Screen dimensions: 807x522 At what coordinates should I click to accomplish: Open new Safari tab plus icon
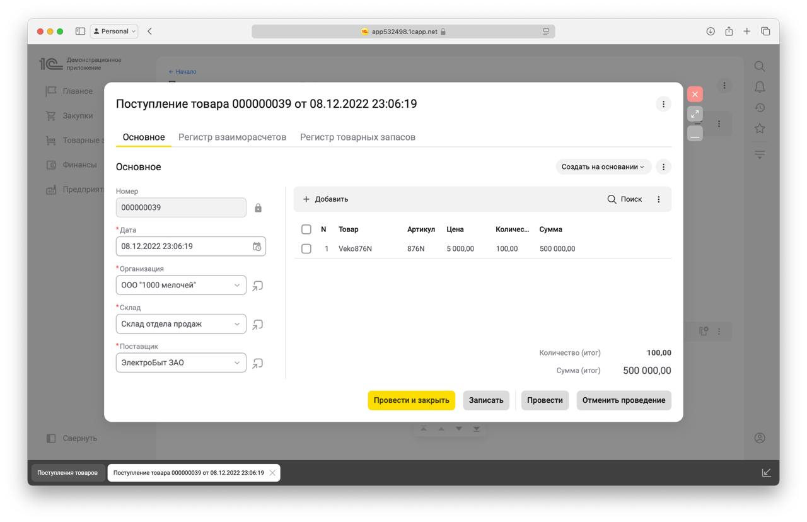click(747, 31)
